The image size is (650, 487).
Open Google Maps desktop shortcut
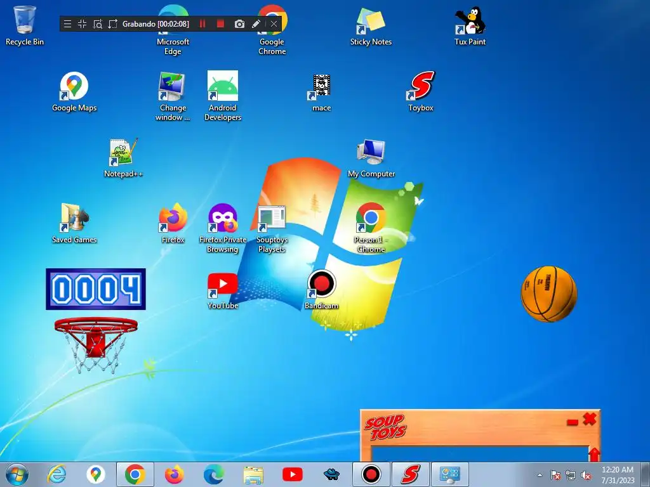click(74, 92)
